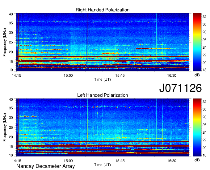
Task: Click the 26 value on top color bar
Action: click(x=204, y=40)
